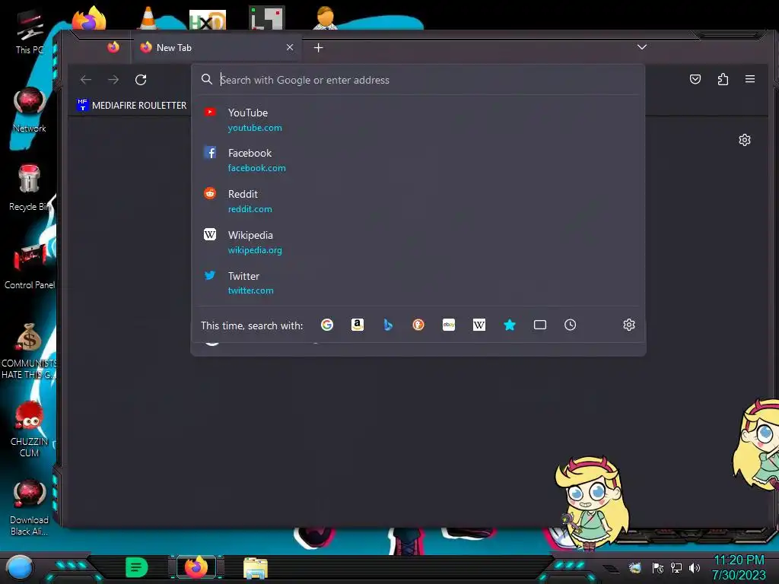Open the CHUZZIN CUM desktop shortcut
The height and width of the screenshot is (584, 779).
point(29,429)
